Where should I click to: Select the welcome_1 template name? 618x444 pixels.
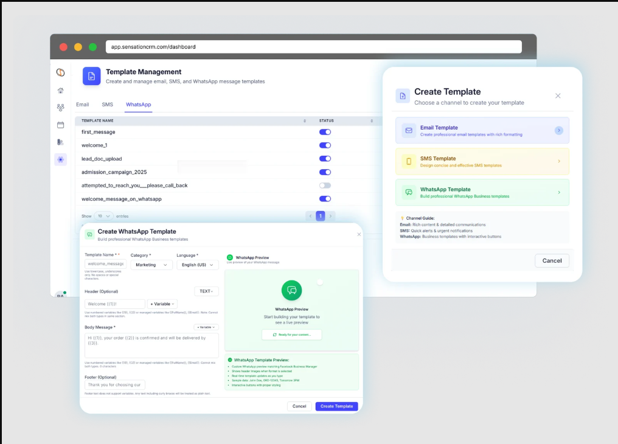[94, 145]
